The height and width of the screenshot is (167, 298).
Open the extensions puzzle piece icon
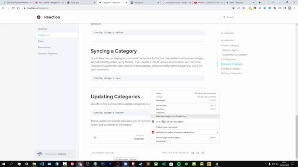[275, 8]
